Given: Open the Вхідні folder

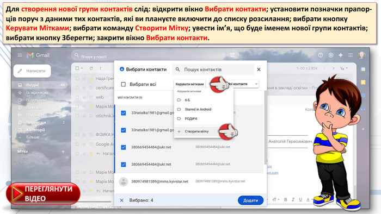Looking at the screenshot, I should [x=40, y=85].
